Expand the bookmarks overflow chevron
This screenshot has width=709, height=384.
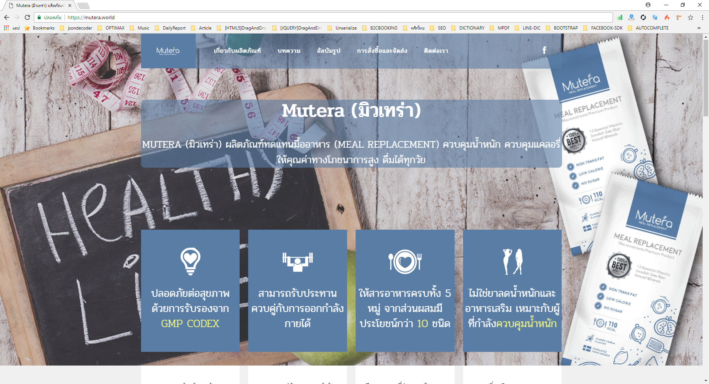(699, 28)
